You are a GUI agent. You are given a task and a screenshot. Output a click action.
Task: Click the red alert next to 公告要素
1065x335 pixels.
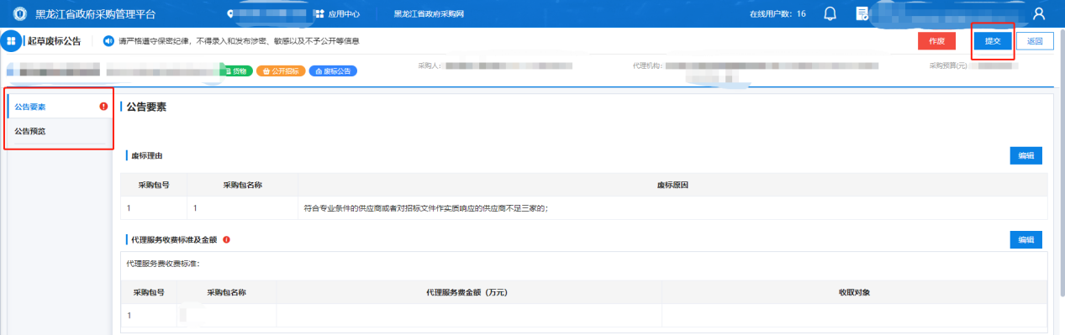pyautogui.click(x=103, y=107)
